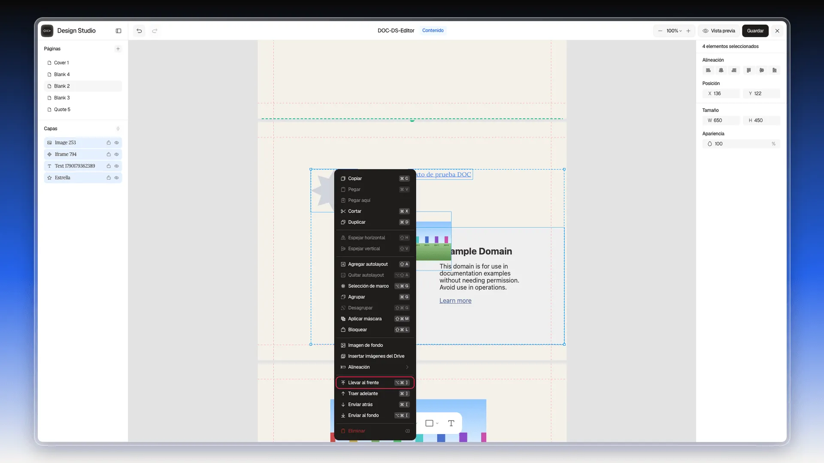Align elements to vertical middle

coord(762,70)
